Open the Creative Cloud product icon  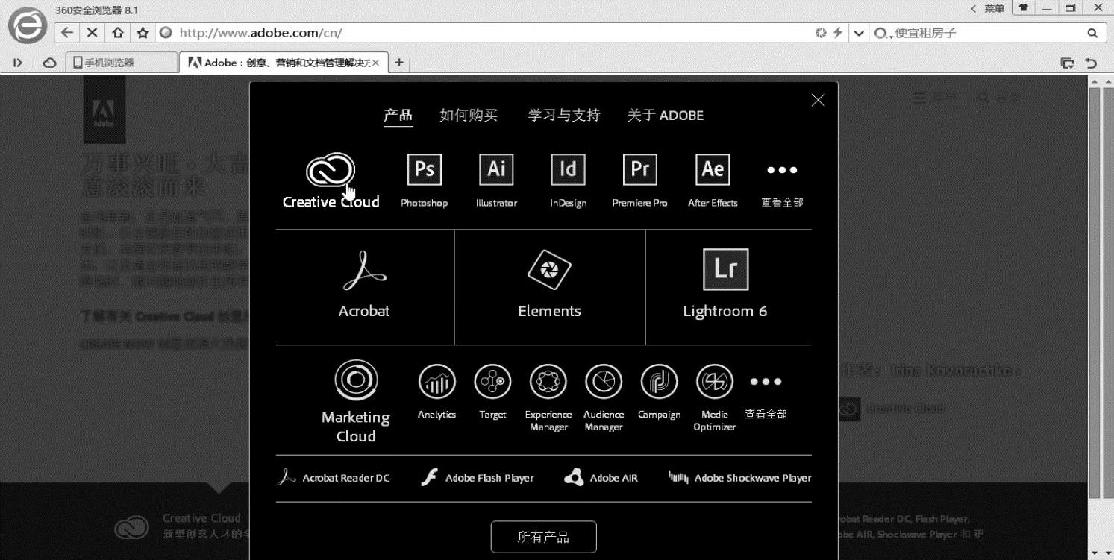[x=330, y=172]
